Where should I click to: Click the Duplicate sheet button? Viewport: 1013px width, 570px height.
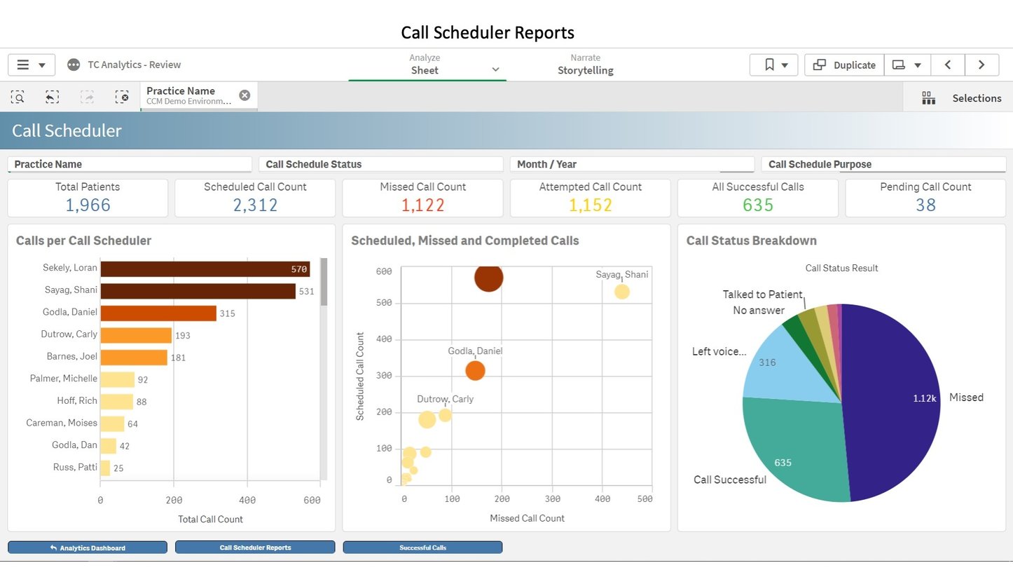(843, 65)
